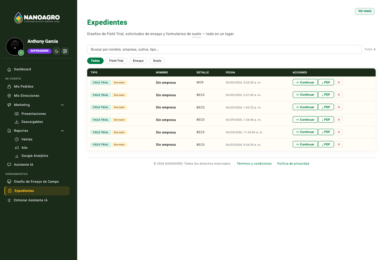384x260 pixels.
Task: Delete the record dated 06/23/2026
Action: point(339,144)
